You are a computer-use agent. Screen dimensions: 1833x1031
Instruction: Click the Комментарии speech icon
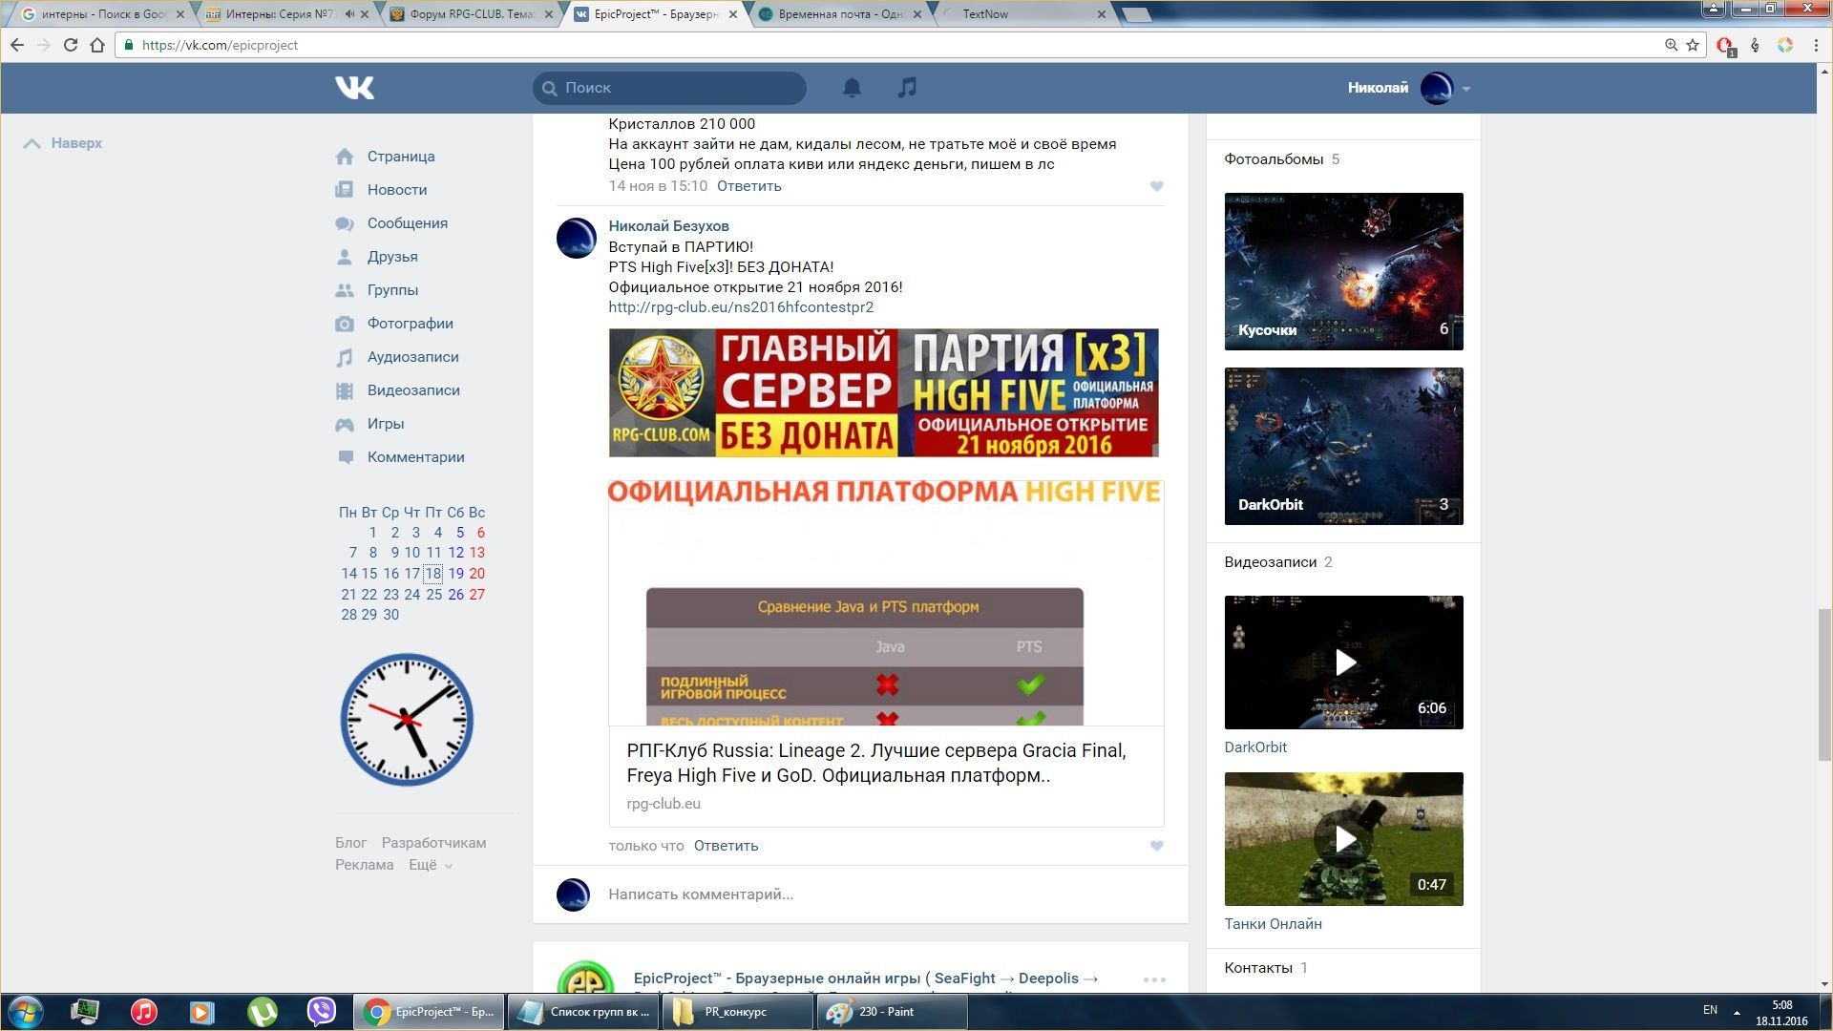[345, 457]
